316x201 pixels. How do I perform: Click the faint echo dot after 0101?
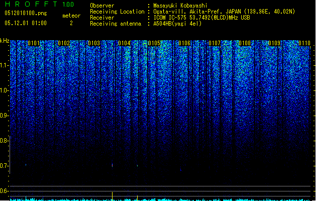pos(26,165)
